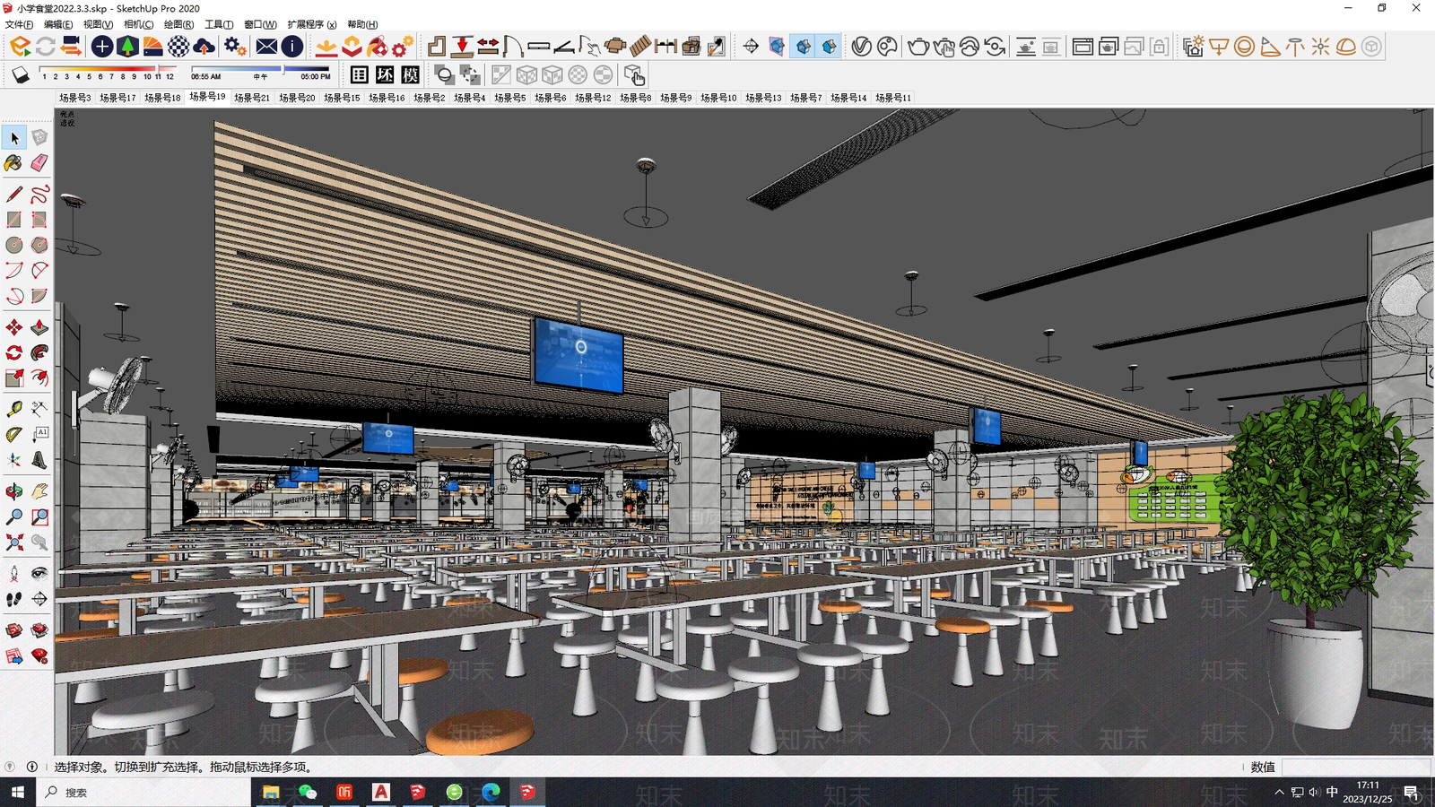
Task: Activate the Freehand drawing tool
Action: (x=39, y=194)
